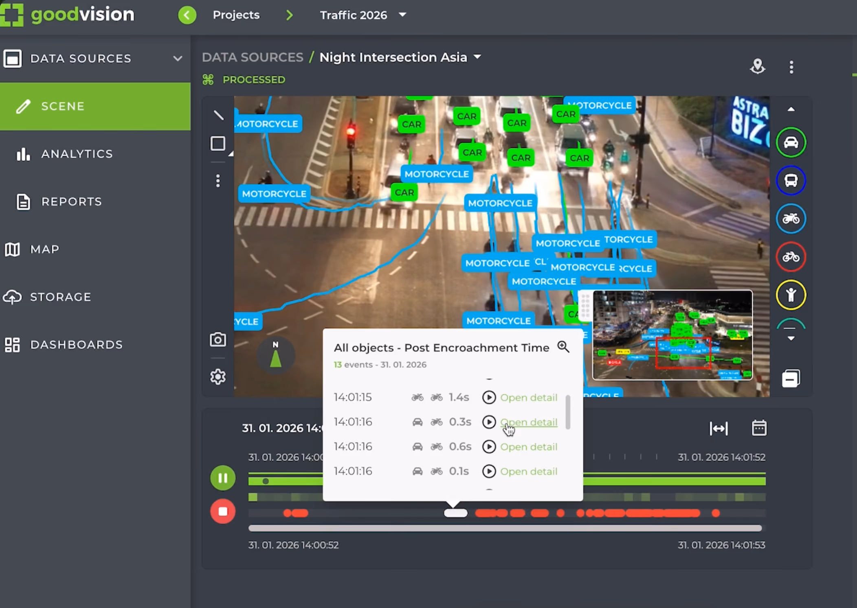Click the gray timeline zoom range bar

tap(505, 528)
